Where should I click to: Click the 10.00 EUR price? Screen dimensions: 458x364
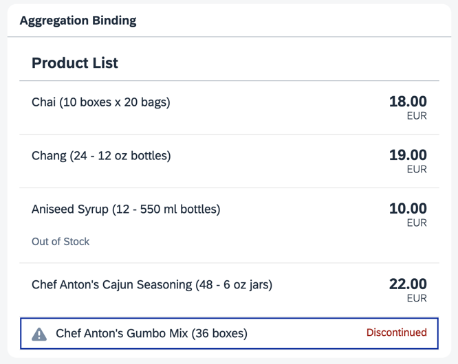[x=408, y=209]
